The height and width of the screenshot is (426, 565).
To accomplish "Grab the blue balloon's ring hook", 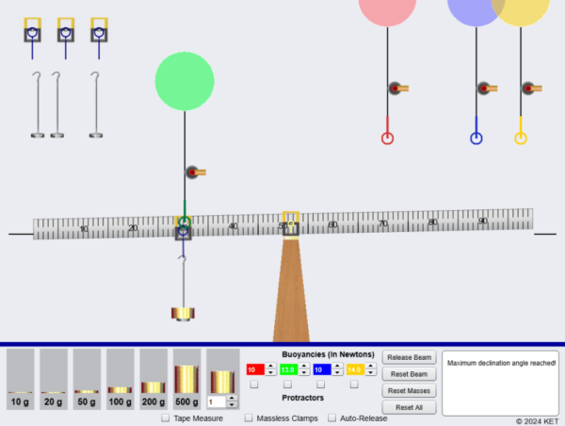I will [x=476, y=139].
